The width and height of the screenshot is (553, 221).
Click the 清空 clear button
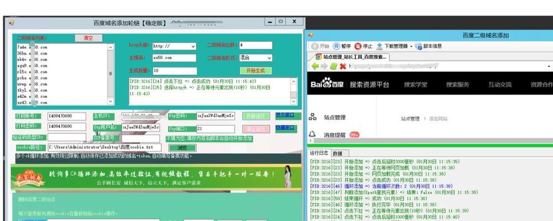pos(88,38)
